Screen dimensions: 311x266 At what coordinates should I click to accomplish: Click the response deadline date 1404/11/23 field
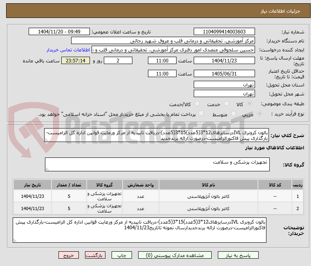[x=224, y=61]
